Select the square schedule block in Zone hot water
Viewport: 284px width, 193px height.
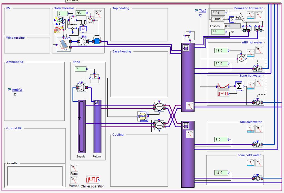pos(223,94)
